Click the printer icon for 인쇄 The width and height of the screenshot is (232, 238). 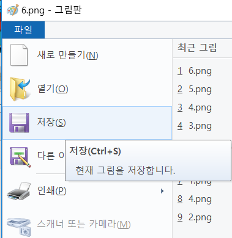click(x=19, y=191)
